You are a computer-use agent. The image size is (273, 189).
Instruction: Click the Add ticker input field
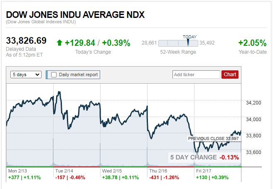(x=196, y=75)
